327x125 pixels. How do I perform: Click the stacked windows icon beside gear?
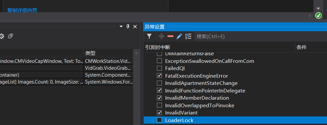point(11,36)
